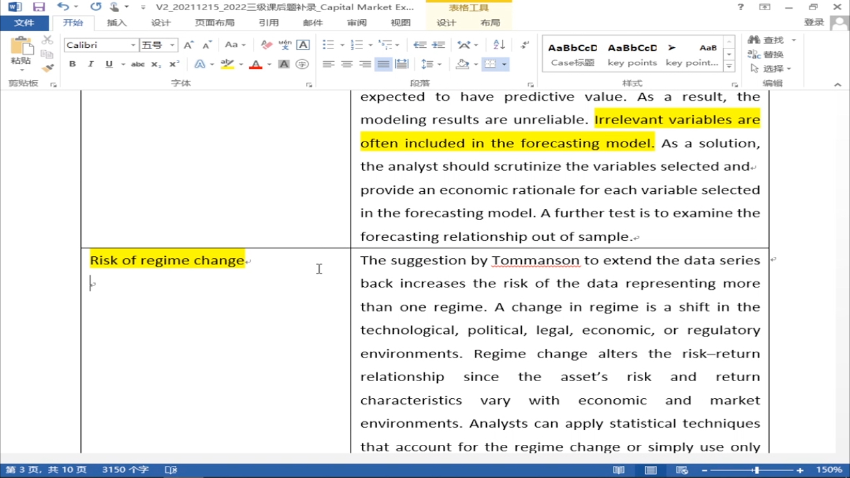Switch to the 审阅 Review tab

[356, 23]
